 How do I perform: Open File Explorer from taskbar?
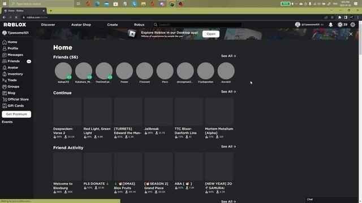pos(143,4)
